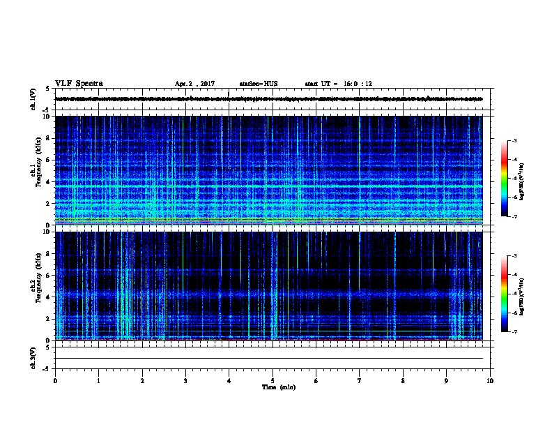Screen dimensions: 552x427
Task: Click the date text "Apr. 2 , 2017"
Action: pyautogui.click(x=194, y=84)
